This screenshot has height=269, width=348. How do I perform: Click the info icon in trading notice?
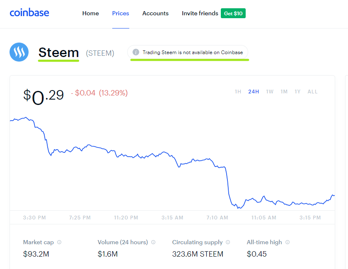[x=136, y=52]
